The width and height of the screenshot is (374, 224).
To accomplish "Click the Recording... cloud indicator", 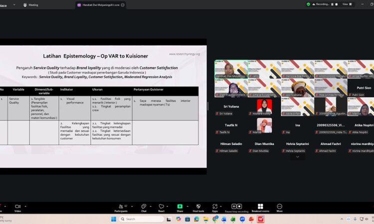I will coord(321,4).
